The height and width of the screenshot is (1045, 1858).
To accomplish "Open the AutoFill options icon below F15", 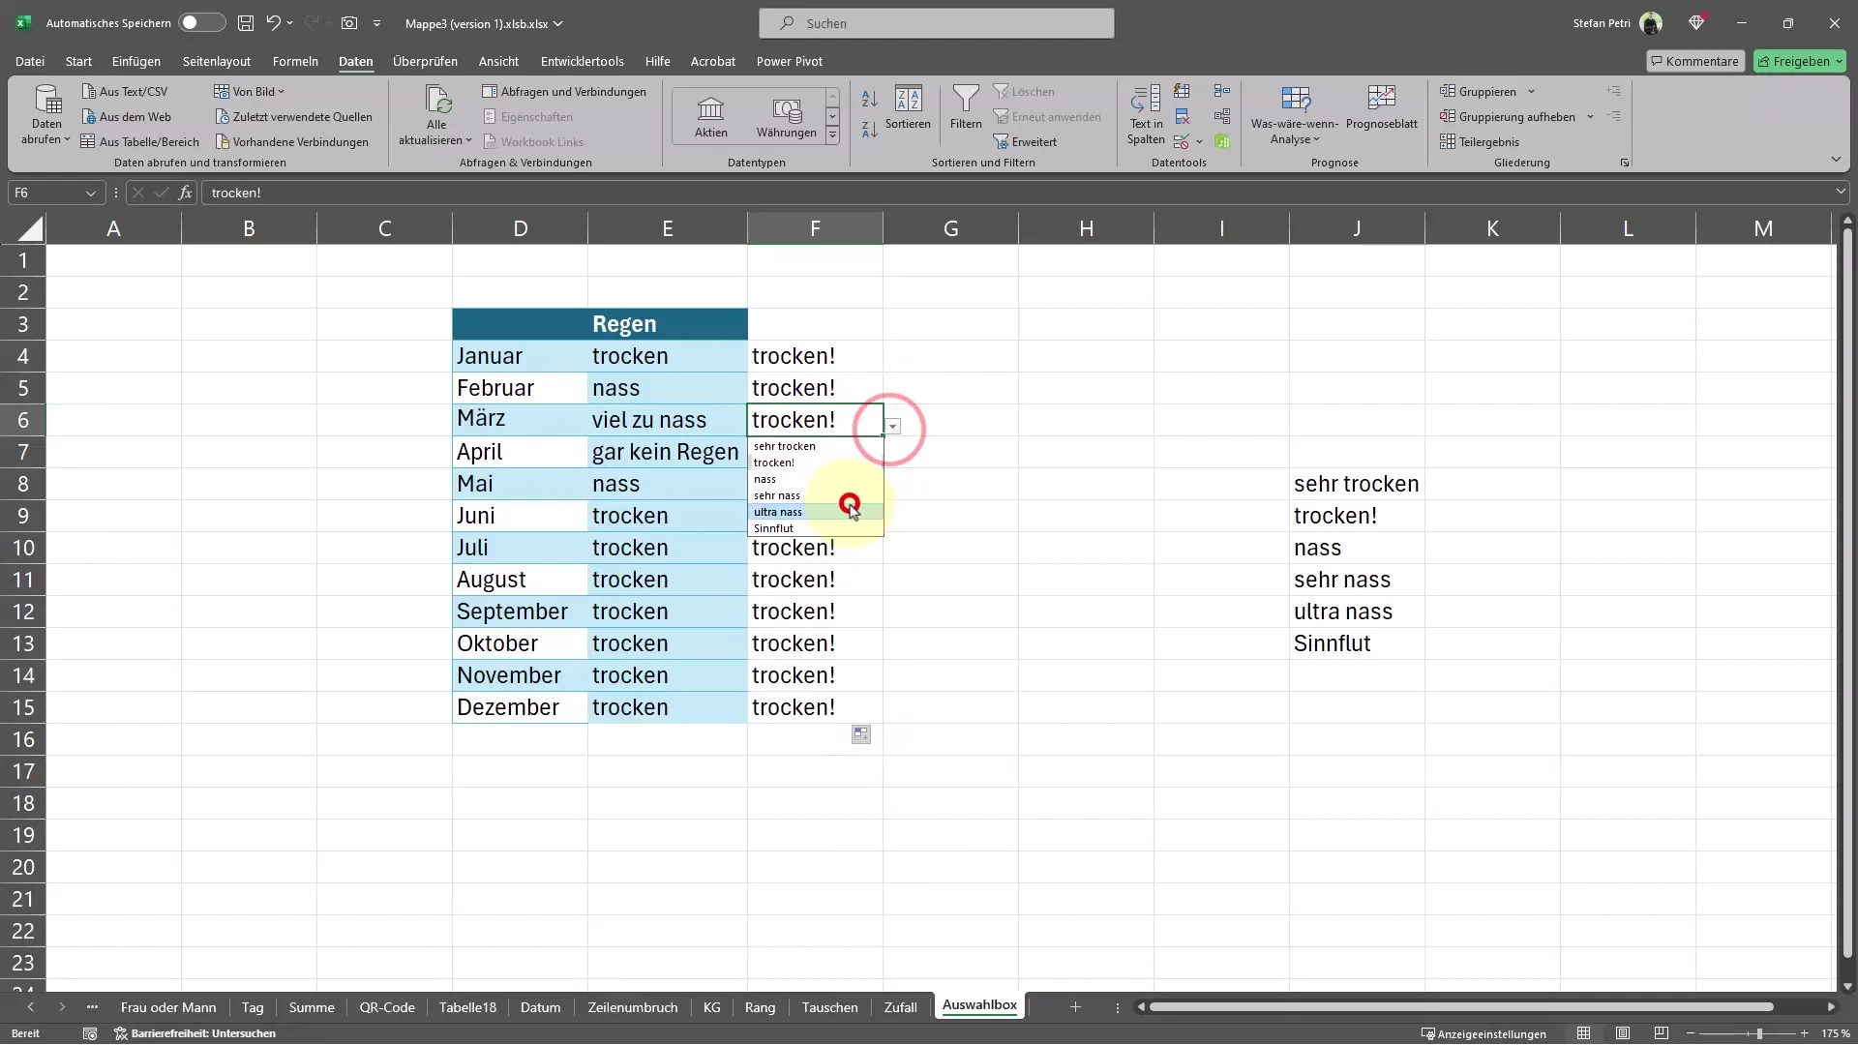I will point(861,735).
